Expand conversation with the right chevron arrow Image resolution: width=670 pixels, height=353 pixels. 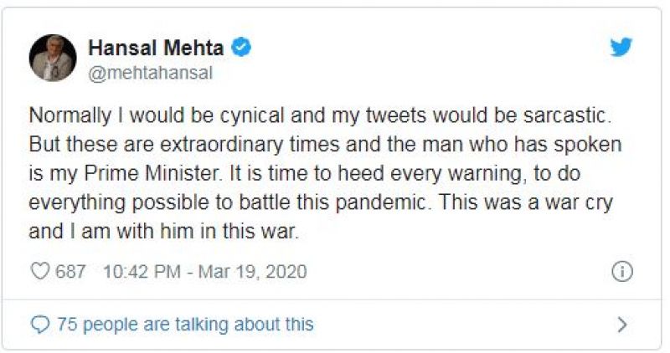(x=621, y=324)
